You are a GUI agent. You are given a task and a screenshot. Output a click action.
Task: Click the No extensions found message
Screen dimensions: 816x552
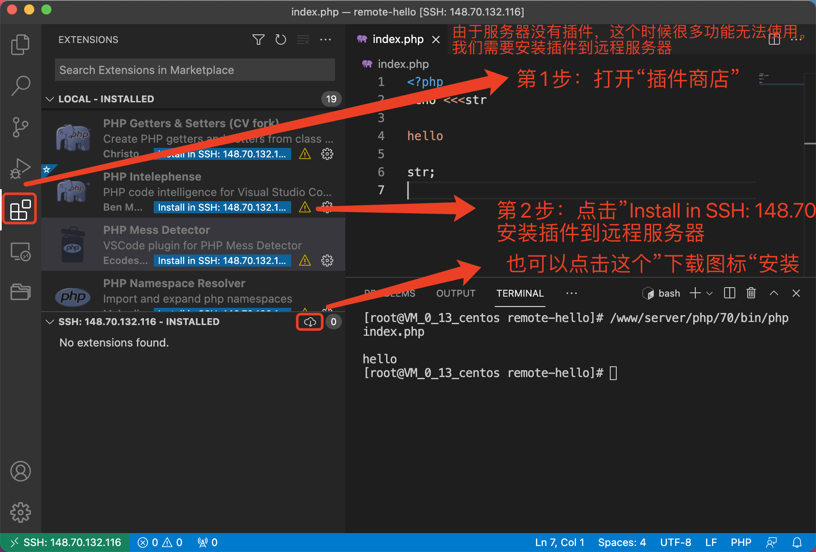tap(114, 343)
